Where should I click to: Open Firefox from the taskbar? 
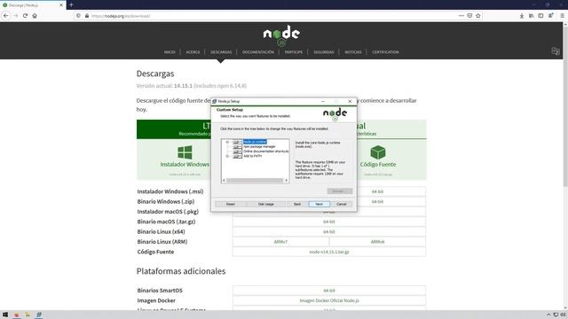click(16, 315)
